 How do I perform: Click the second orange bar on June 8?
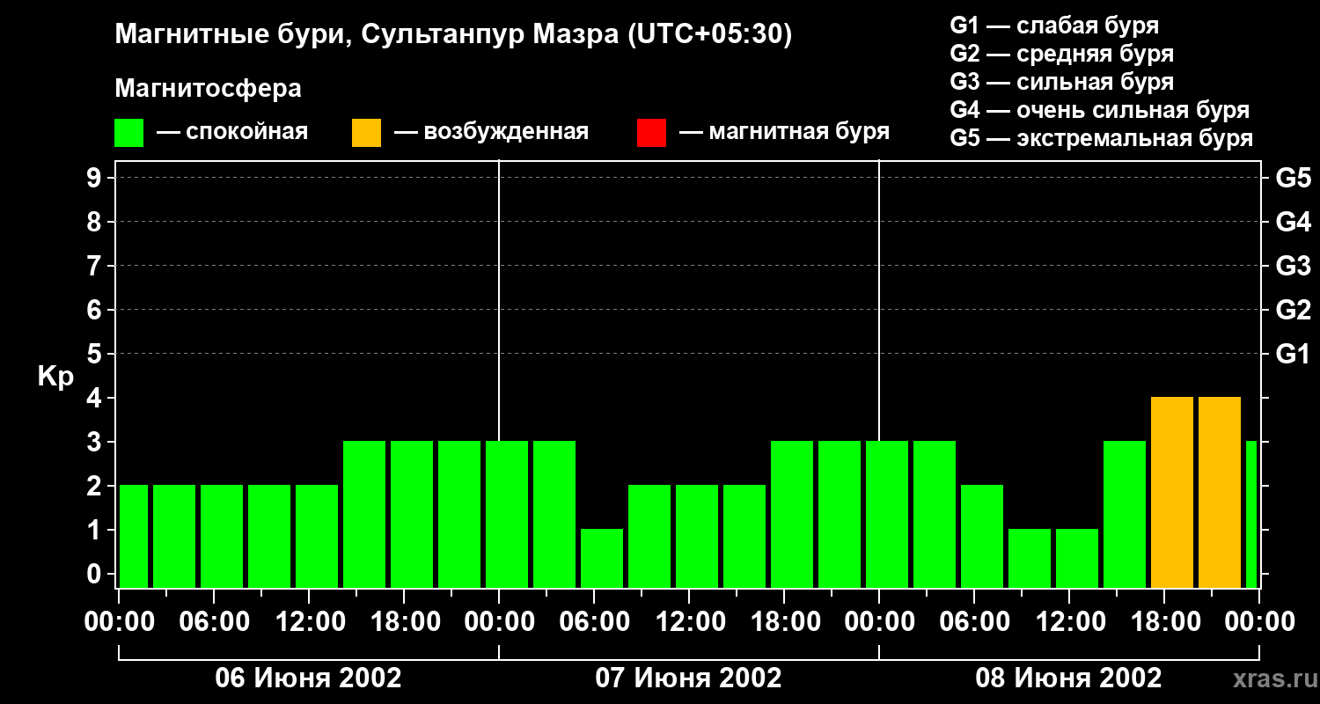[x=1220, y=493]
